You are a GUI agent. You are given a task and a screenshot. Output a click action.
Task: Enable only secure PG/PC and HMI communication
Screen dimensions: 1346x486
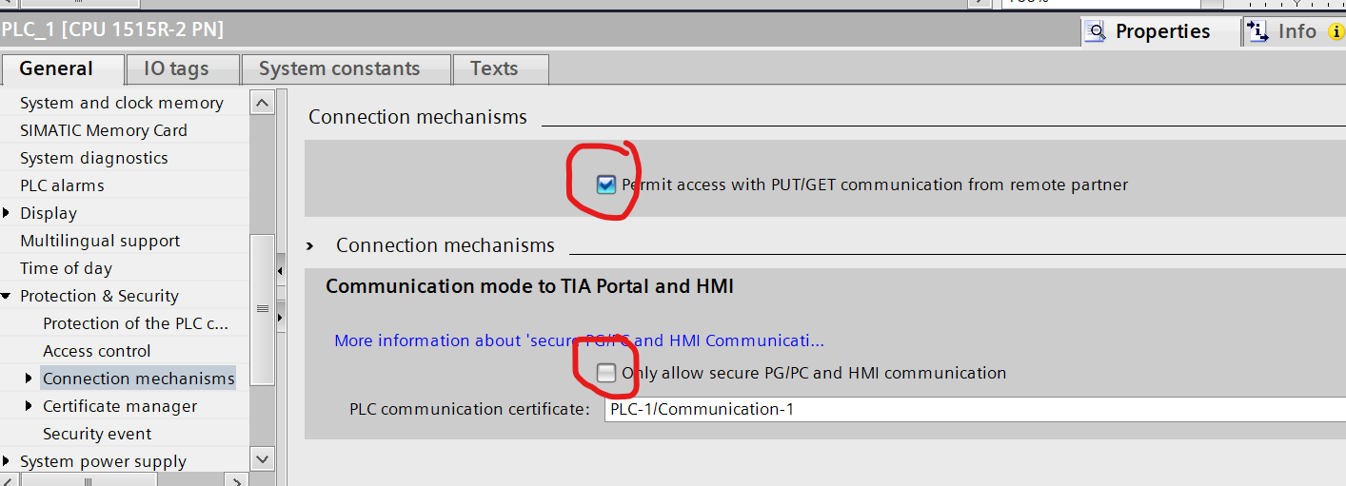(606, 373)
